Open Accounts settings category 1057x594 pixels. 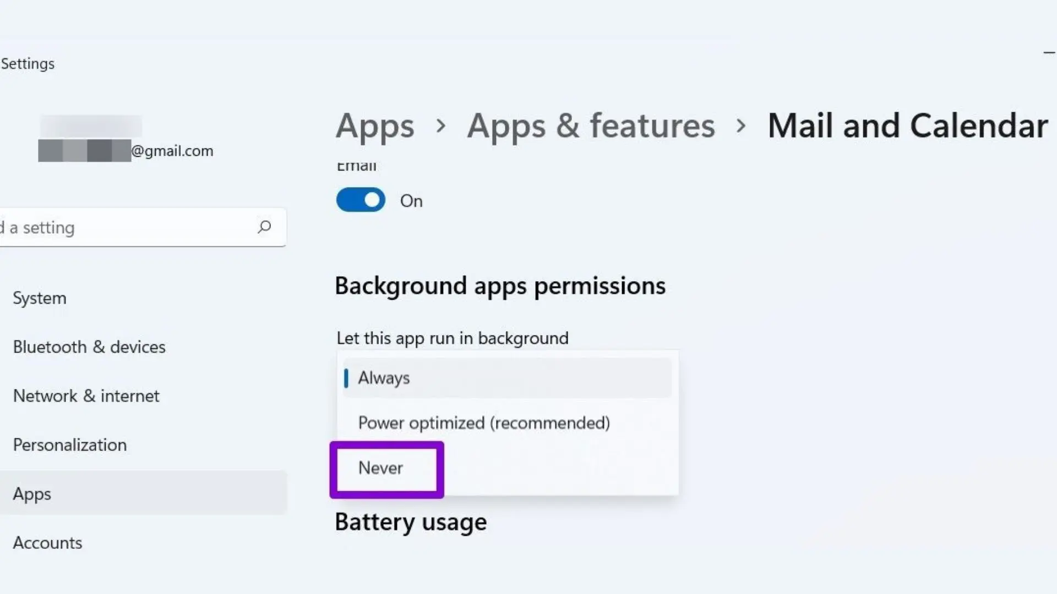[x=47, y=543]
